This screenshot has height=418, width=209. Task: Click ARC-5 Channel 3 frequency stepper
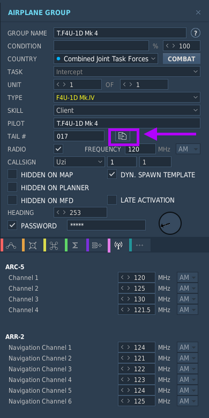(x=137, y=299)
